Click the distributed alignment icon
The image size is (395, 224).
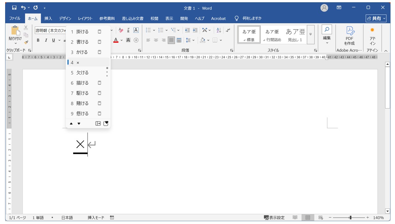(179, 40)
